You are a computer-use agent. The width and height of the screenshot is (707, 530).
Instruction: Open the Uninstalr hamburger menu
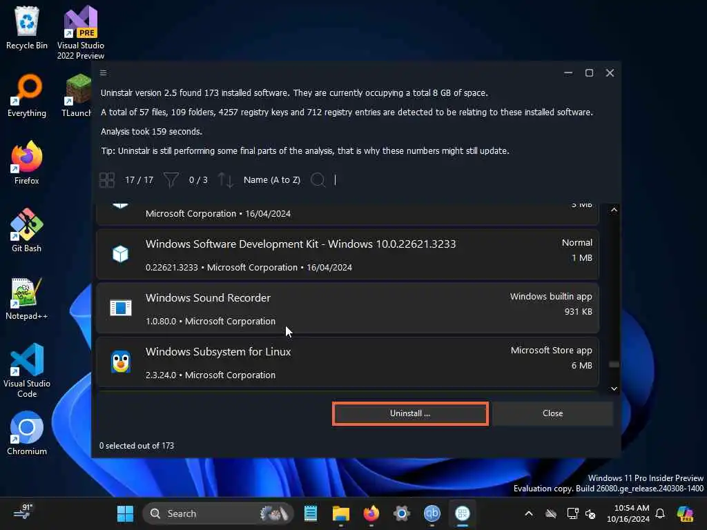pos(104,73)
